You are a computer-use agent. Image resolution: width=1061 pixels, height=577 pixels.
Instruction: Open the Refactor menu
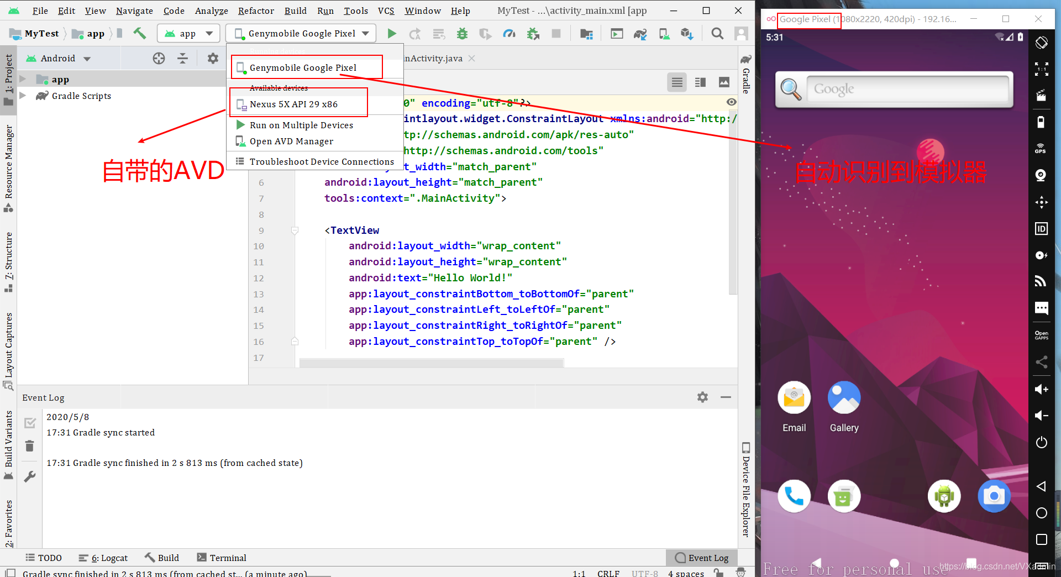coord(256,11)
